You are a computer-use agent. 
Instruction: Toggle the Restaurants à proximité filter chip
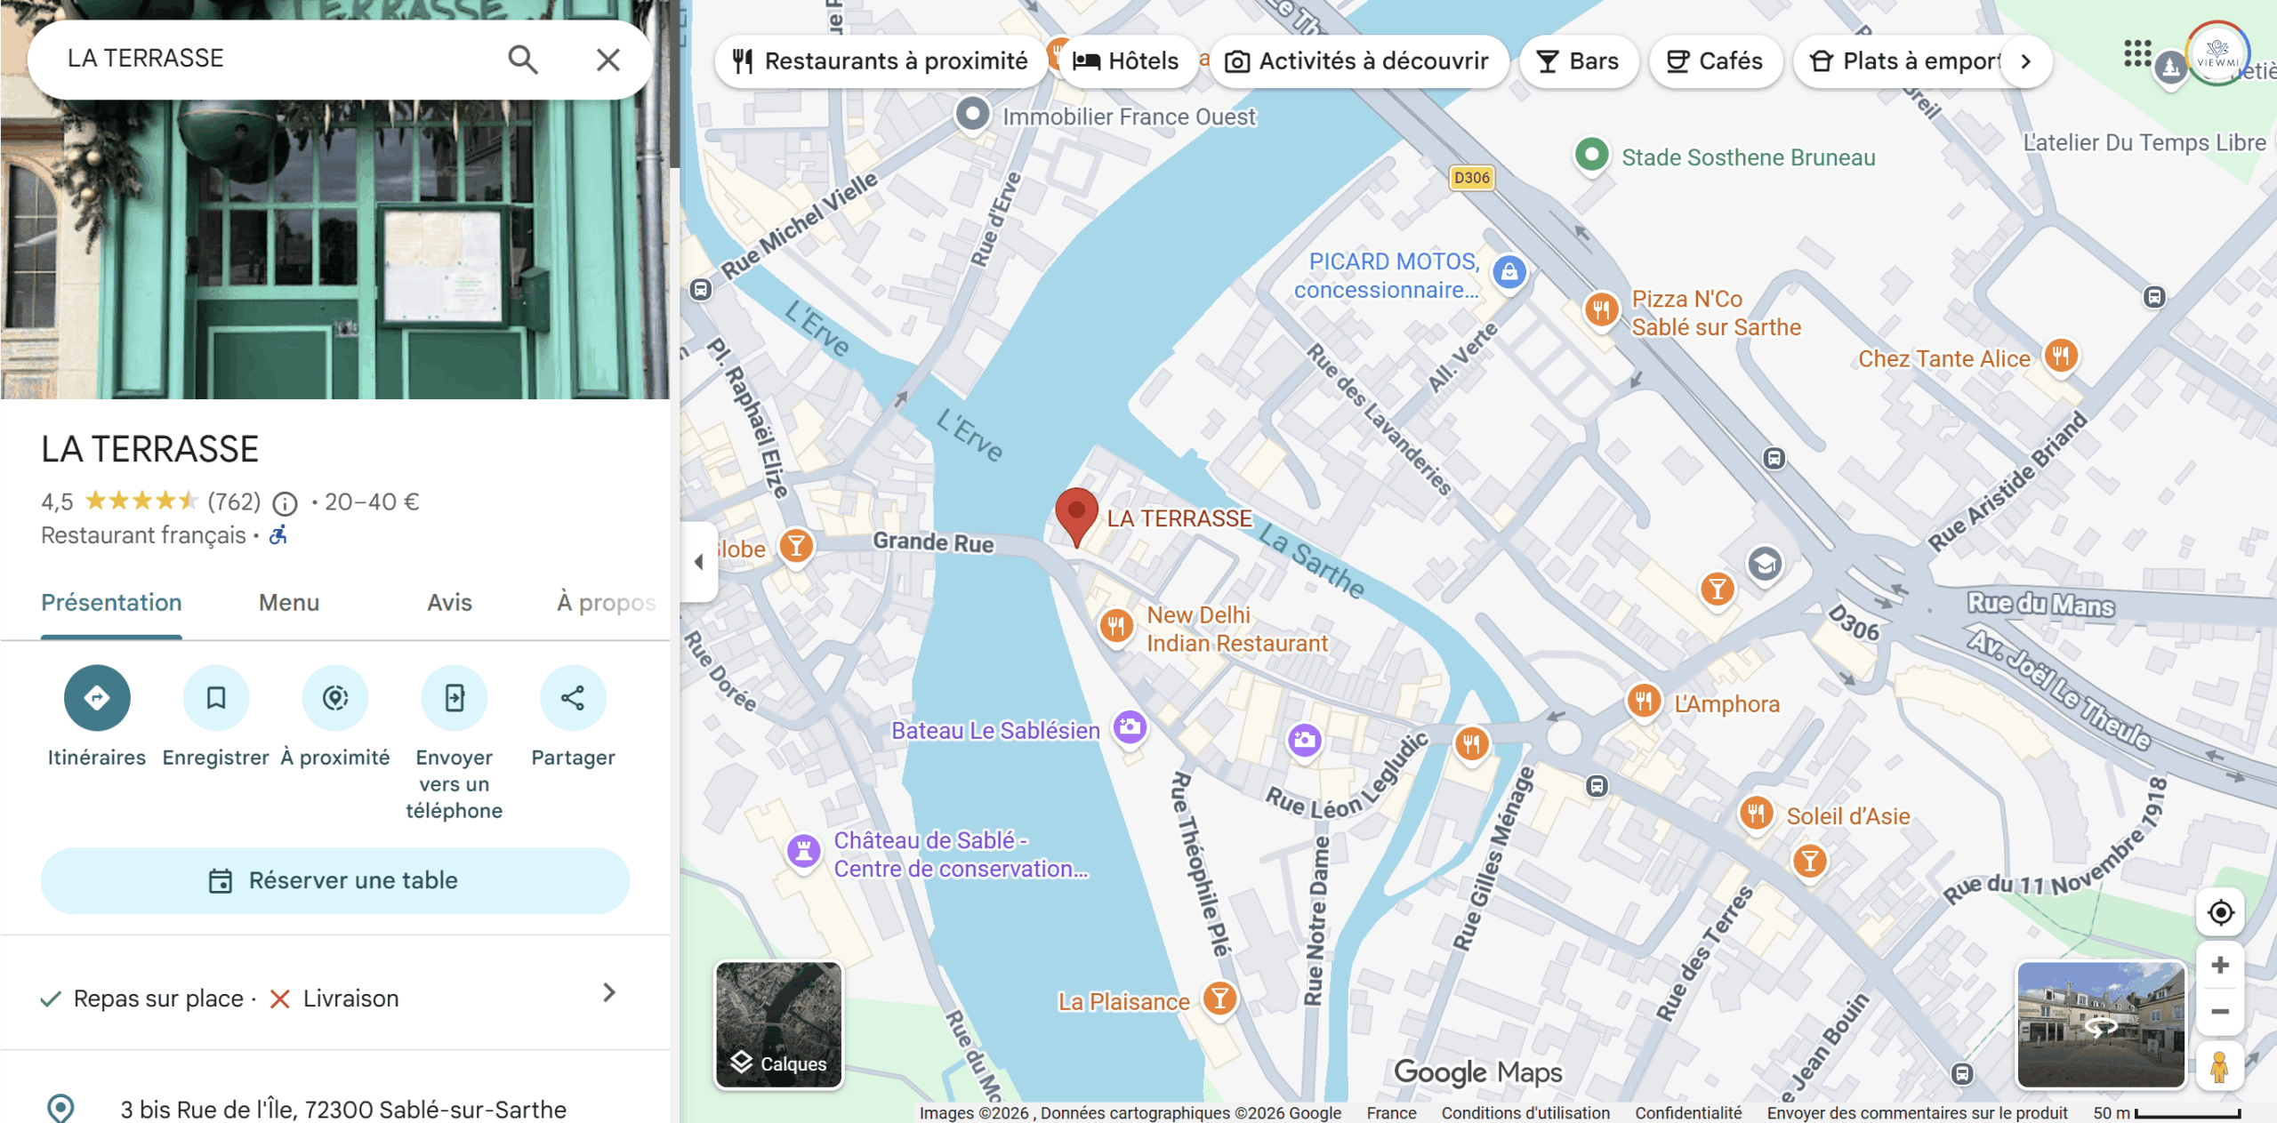[881, 61]
